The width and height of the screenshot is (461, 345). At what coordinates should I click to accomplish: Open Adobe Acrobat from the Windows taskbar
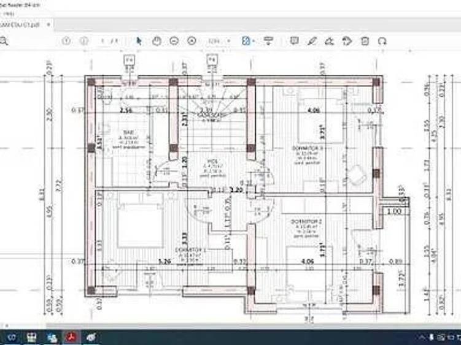pyautogui.click(x=71, y=337)
